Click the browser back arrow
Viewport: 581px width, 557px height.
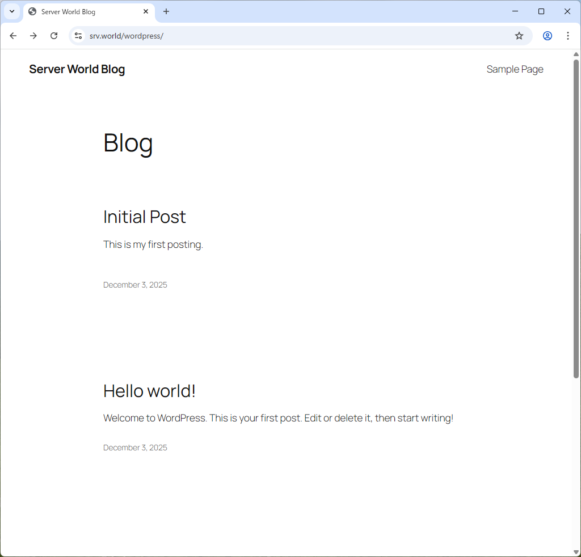pyautogui.click(x=13, y=36)
